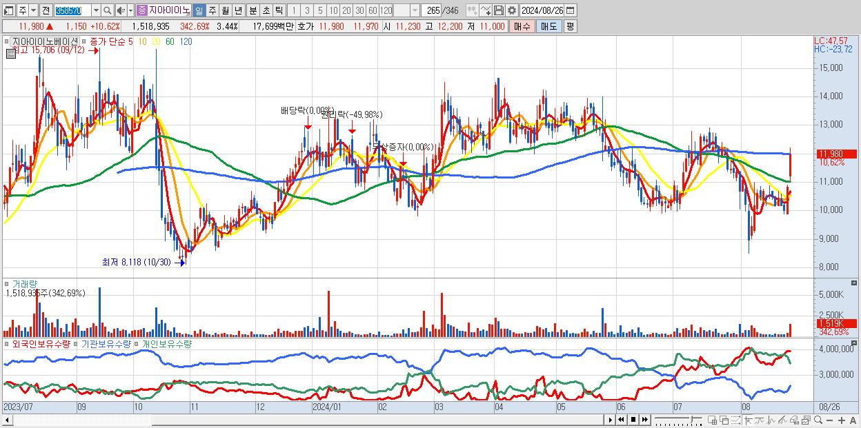Viewport: 861px width, 428px height.
Task: Open chart settings gear icon
Action: [x=512, y=10]
